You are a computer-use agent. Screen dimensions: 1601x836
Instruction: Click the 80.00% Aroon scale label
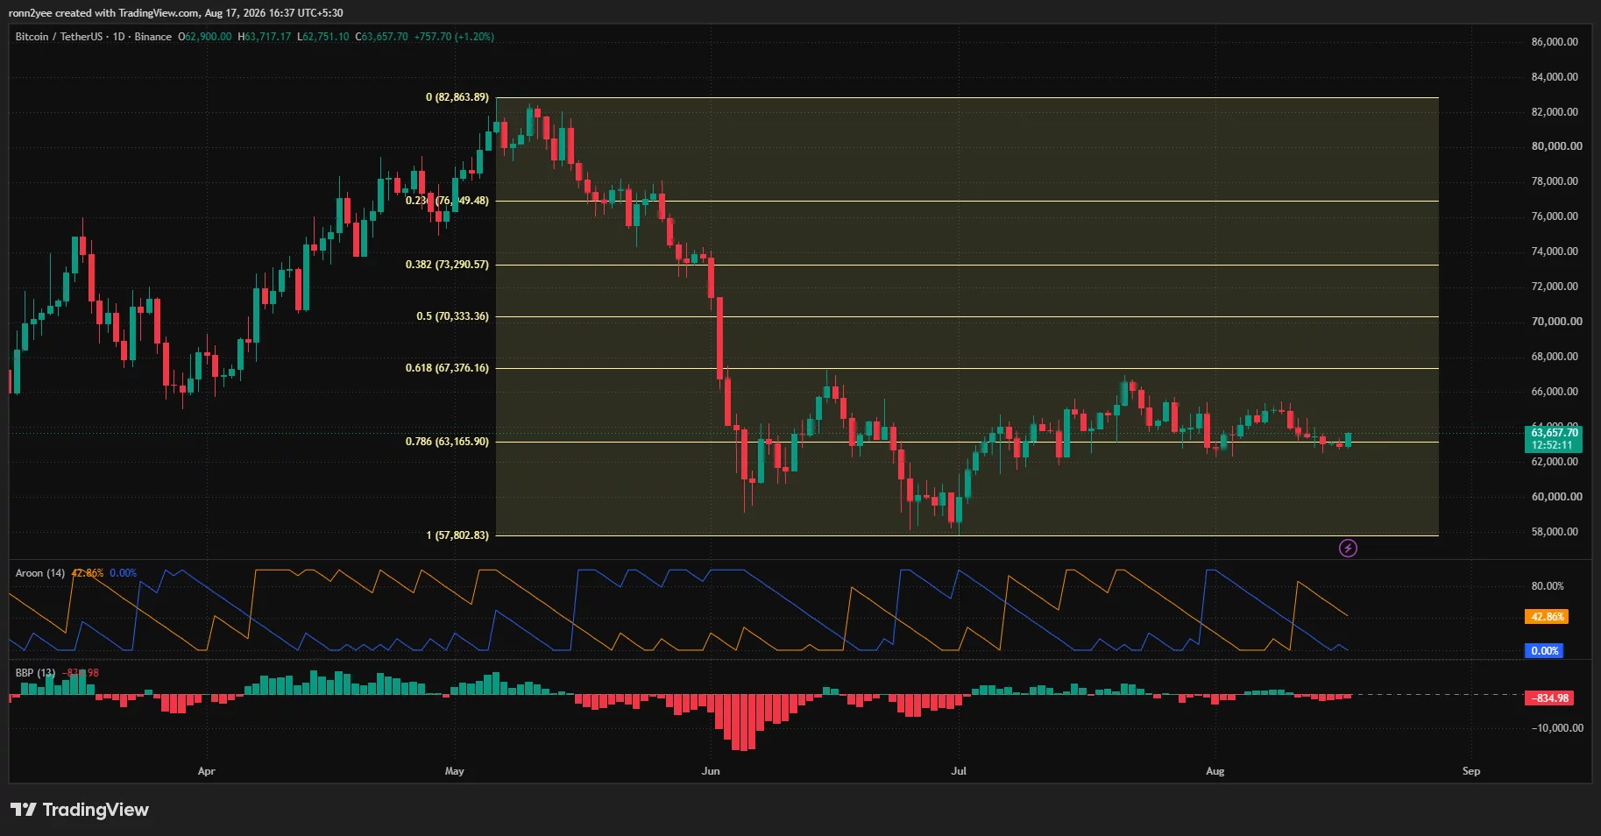click(1548, 586)
